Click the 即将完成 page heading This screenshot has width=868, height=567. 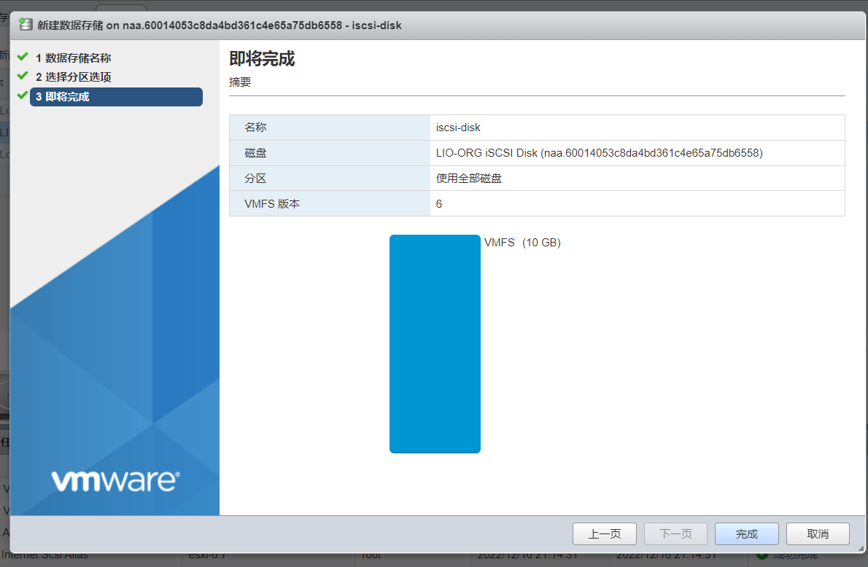(262, 59)
